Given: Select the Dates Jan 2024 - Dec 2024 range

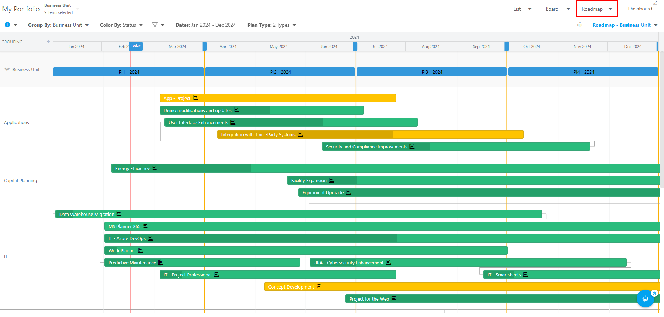Looking at the screenshot, I should click(205, 25).
